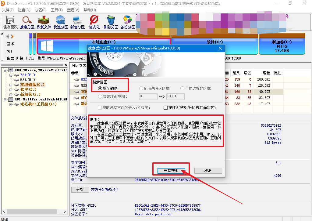The width and height of the screenshot is (312, 221).
Task: Select the 所有未分区区域 radio option
Action: coord(141,89)
